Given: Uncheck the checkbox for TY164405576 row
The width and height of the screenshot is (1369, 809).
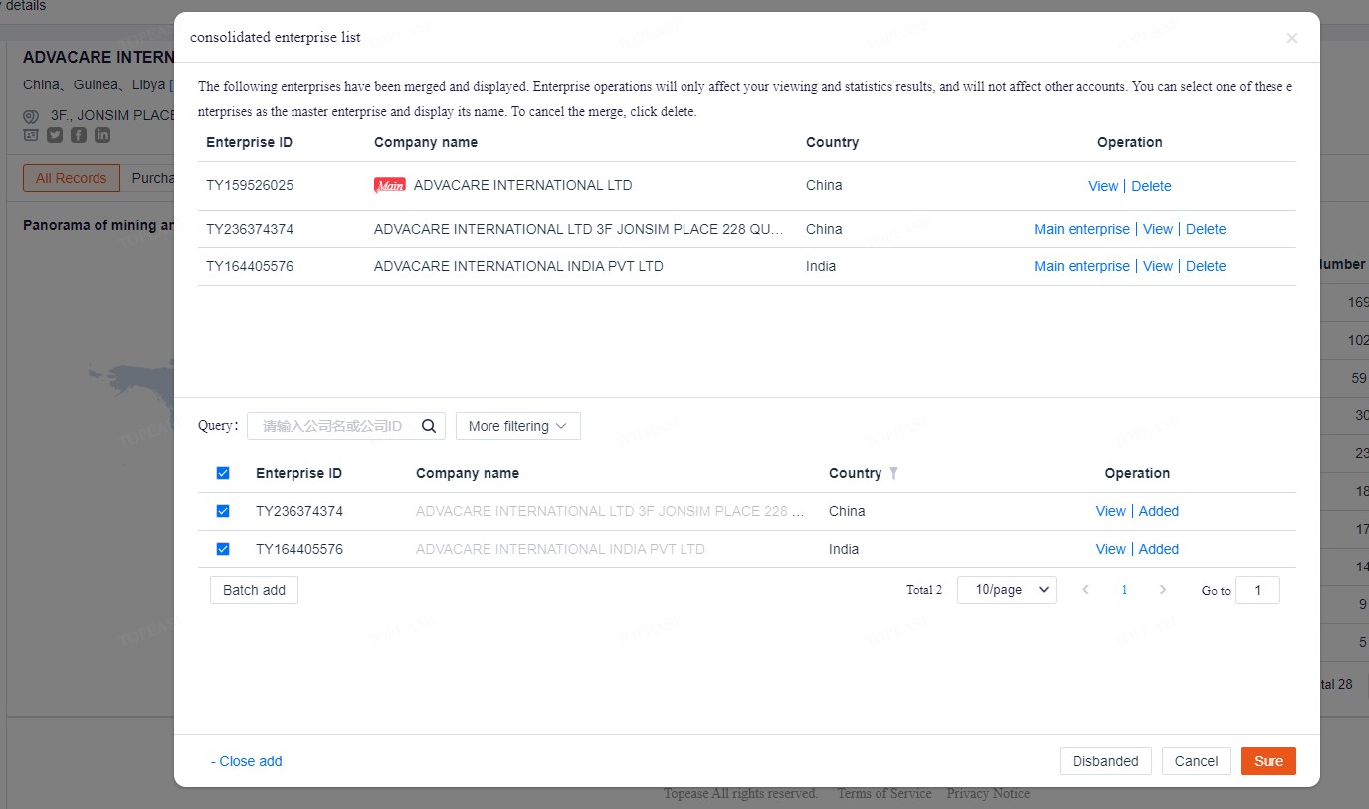Looking at the screenshot, I should tap(223, 549).
